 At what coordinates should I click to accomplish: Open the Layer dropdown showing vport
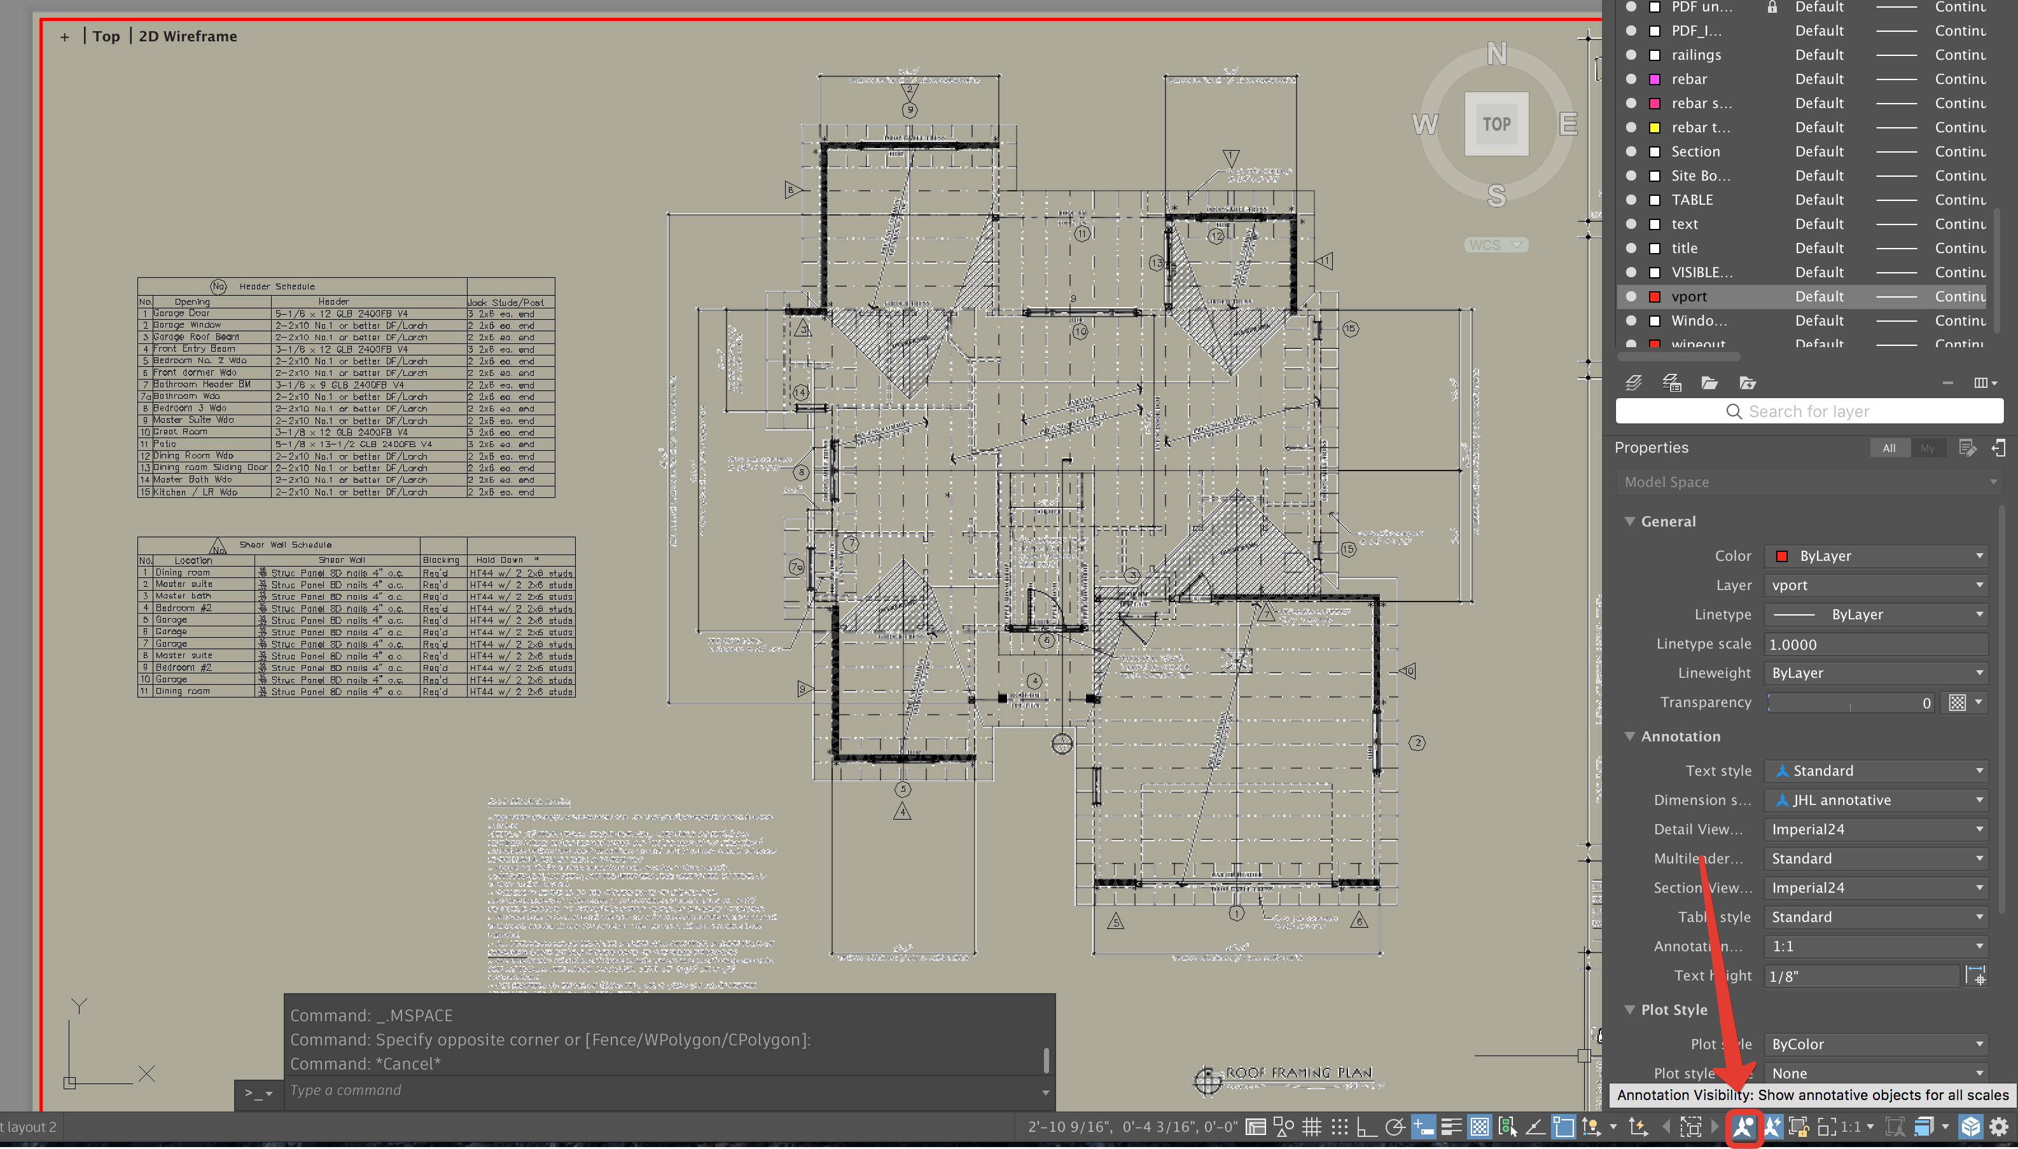[1876, 586]
